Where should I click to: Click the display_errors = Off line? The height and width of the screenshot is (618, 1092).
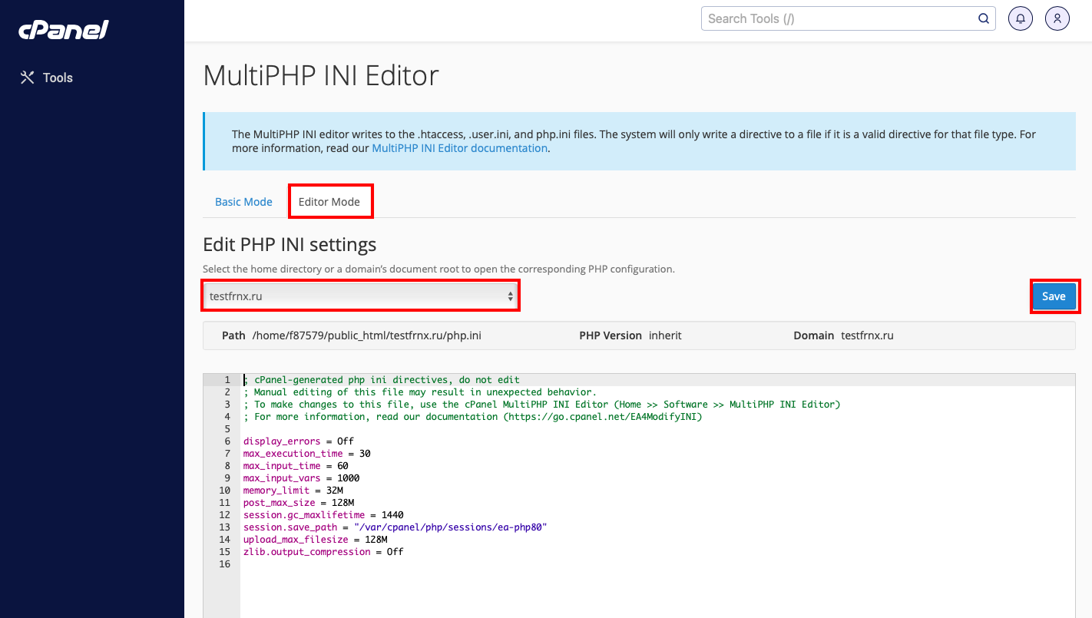(299, 441)
